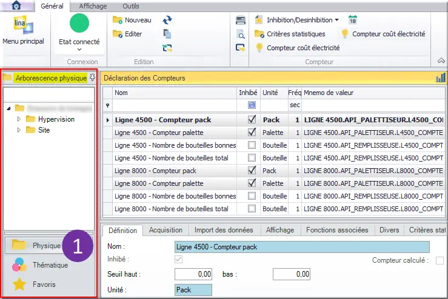Viewport: 448px width, 299px height.
Task: Create a new counter with Nouveau
Action: (x=132, y=20)
